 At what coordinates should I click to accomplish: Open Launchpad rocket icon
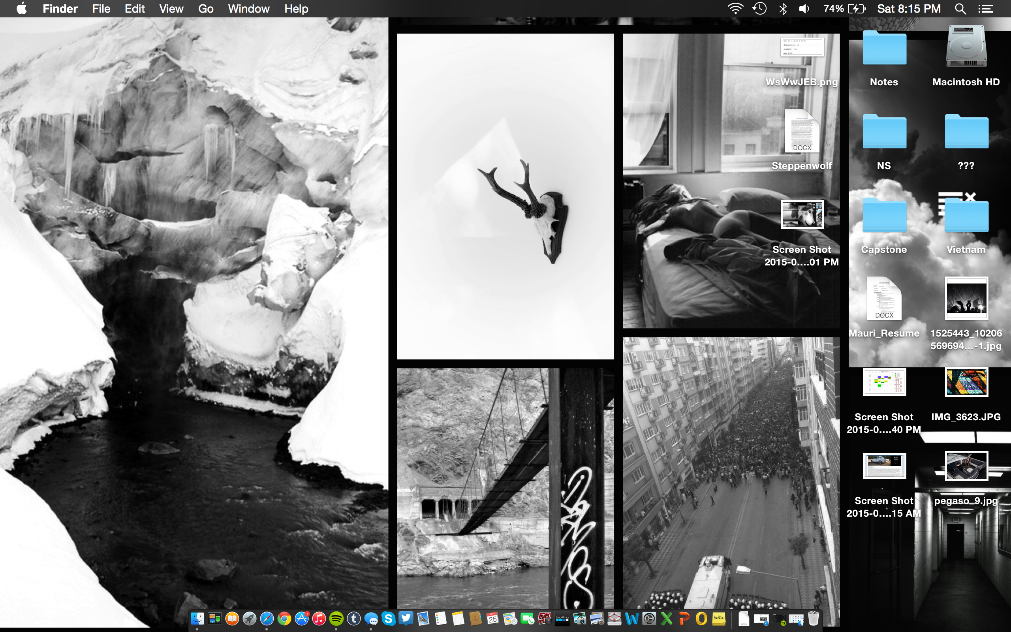tap(250, 618)
